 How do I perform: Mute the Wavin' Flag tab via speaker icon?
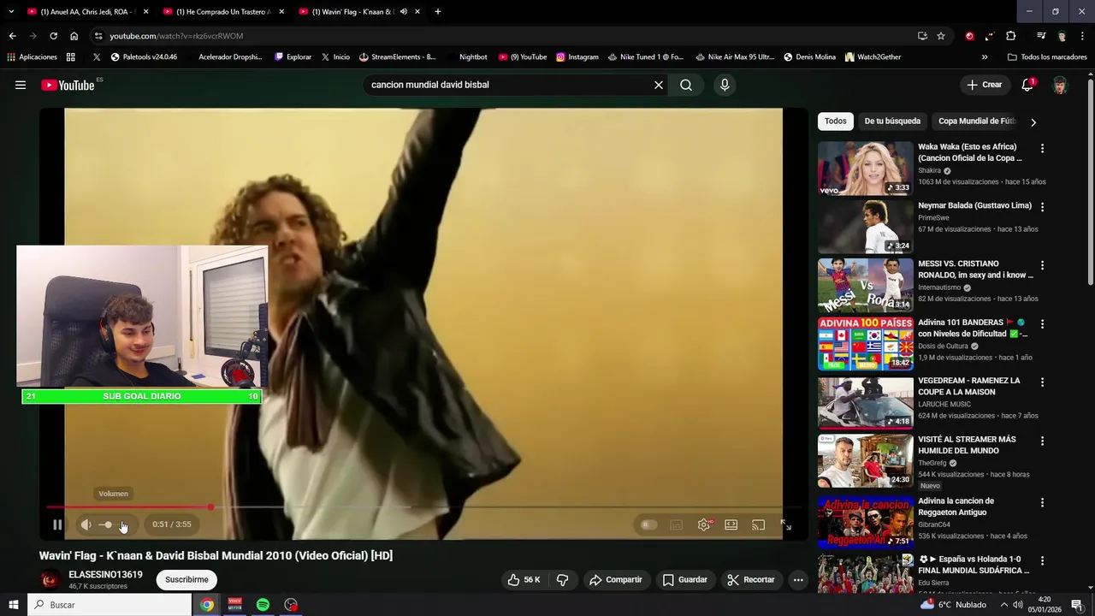coord(404,12)
